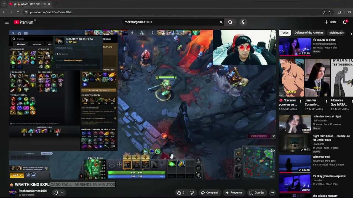This screenshot has height=198, width=353.
Task: Open the media controls icon in browser toolbar
Action: click(x=350, y=12)
